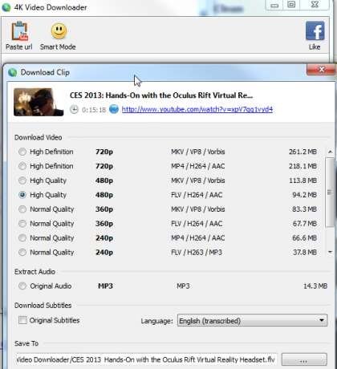Click the video list scroll up arrow

[x=330, y=152]
